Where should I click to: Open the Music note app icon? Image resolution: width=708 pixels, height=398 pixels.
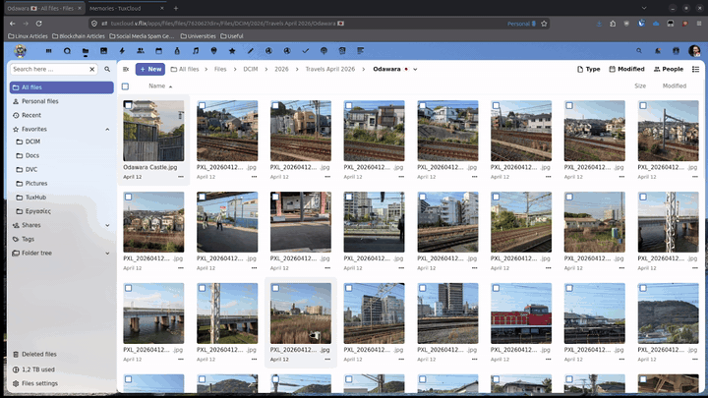tap(196, 51)
